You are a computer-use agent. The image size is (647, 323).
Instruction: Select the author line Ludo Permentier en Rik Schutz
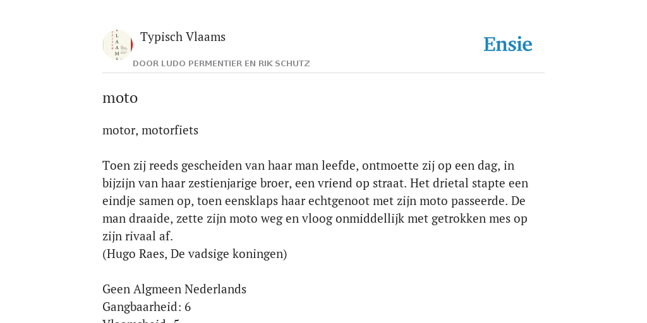coord(221,64)
